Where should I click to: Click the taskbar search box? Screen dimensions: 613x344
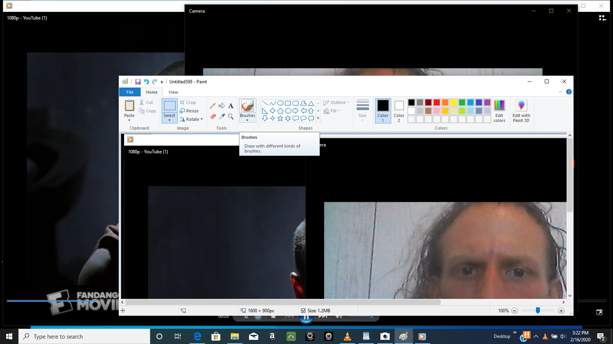84,336
